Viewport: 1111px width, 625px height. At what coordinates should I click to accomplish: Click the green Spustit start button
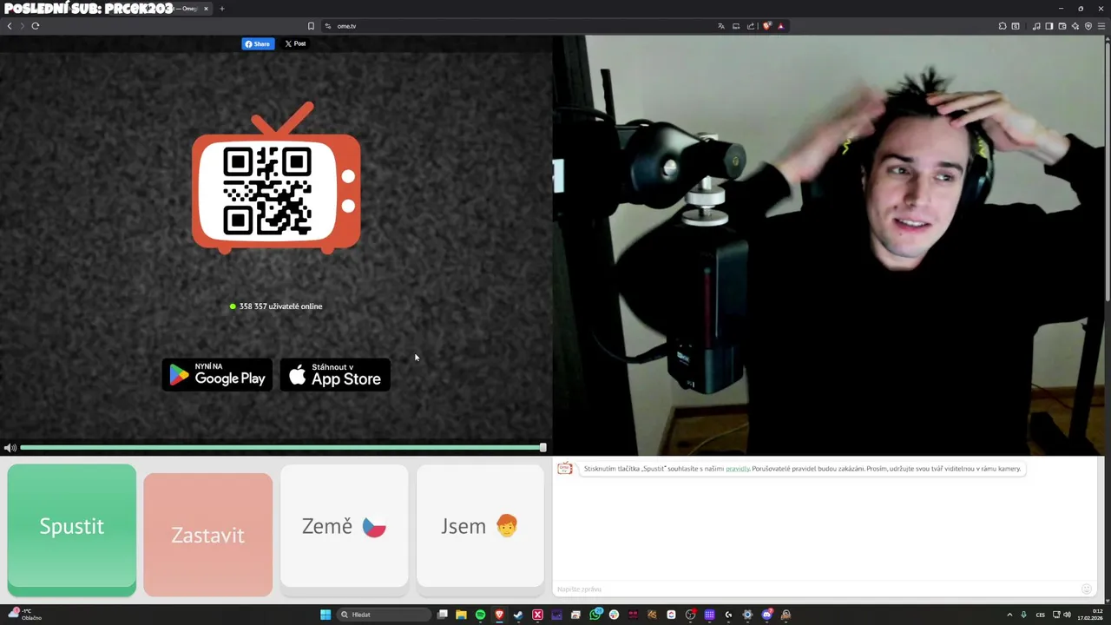click(72, 530)
